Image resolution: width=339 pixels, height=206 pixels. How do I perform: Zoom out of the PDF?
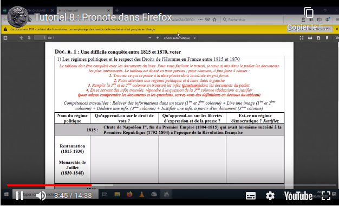point(150,38)
